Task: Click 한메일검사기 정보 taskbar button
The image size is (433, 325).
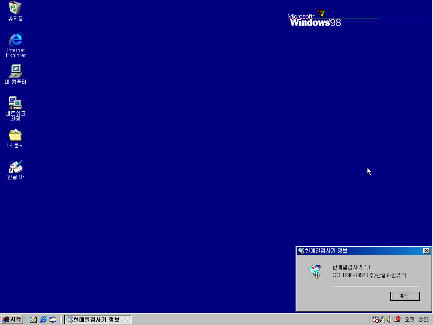Action: point(98,319)
